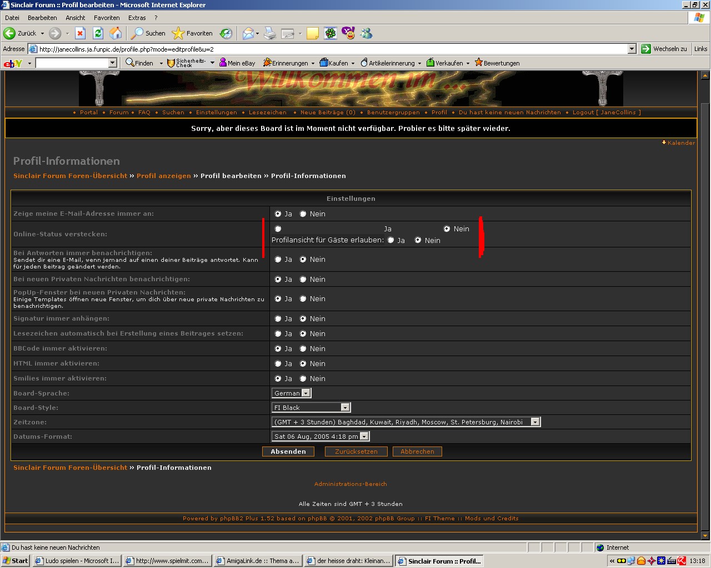Launch Yahoo Messenger from the toolbar icon
Viewport: 711px width, 568px height.
(x=348, y=33)
